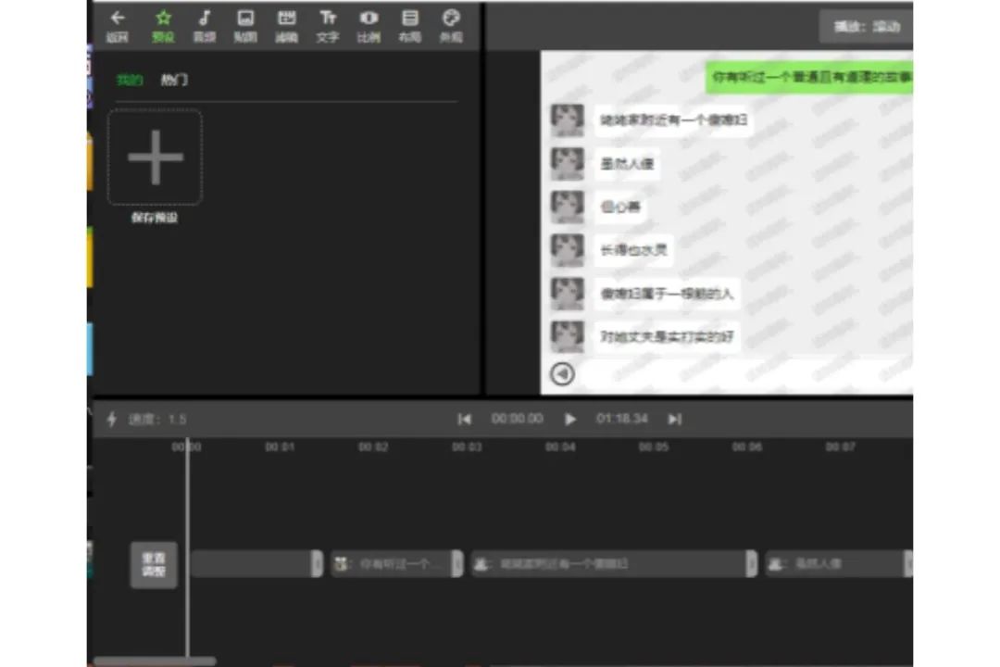Click the horizontal scrollbar under the timeline
This screenshot has height=667, width=1000.
point(155,661)
